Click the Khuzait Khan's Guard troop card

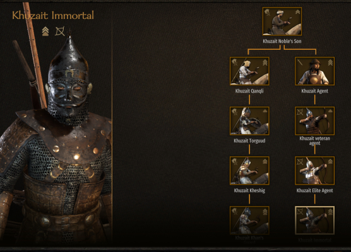tap(249, 220)
